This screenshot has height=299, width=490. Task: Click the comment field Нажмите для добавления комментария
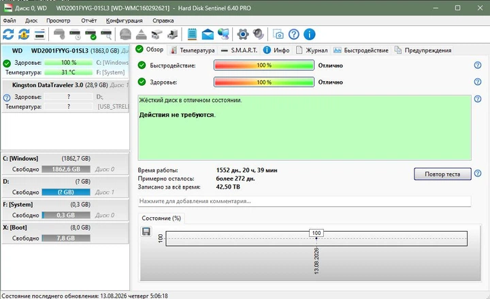304,201
